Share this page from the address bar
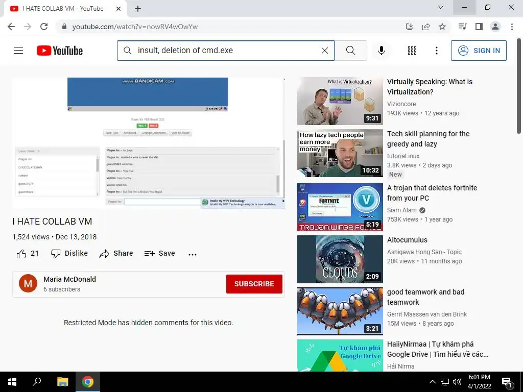The height and width of the screenshot is (392, 523). click(x=426, y=27)
